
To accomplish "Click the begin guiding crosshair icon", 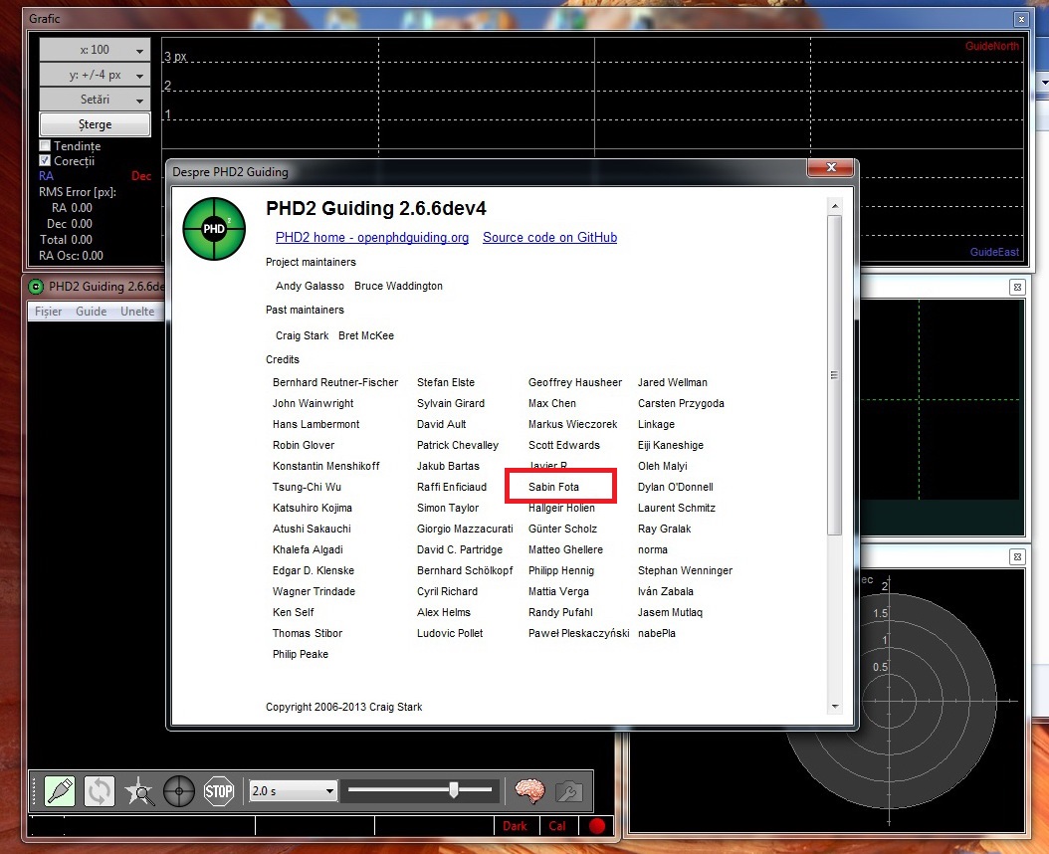I will [178, 791].
